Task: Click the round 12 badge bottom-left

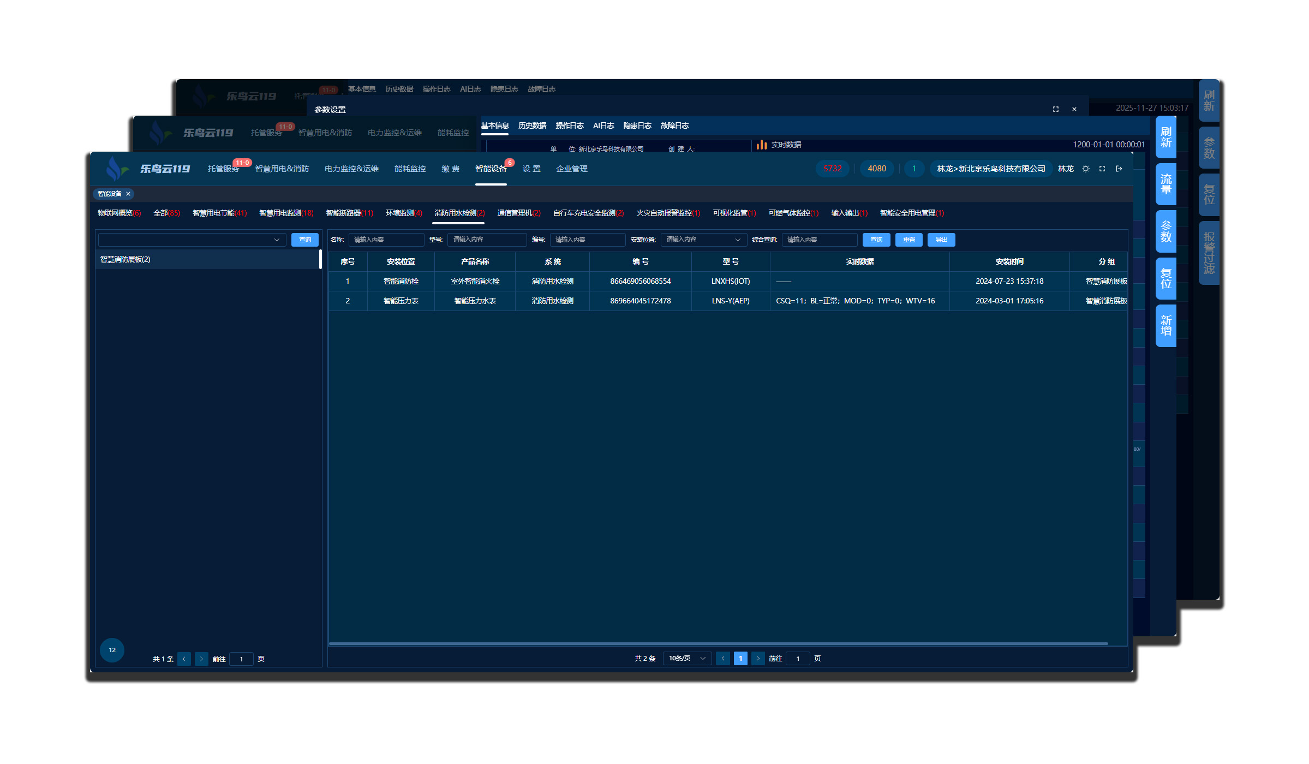Action: (112, 649)
